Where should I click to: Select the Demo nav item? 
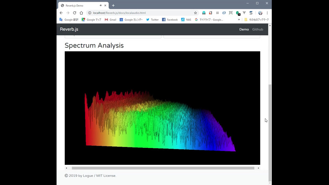[244, 29]
